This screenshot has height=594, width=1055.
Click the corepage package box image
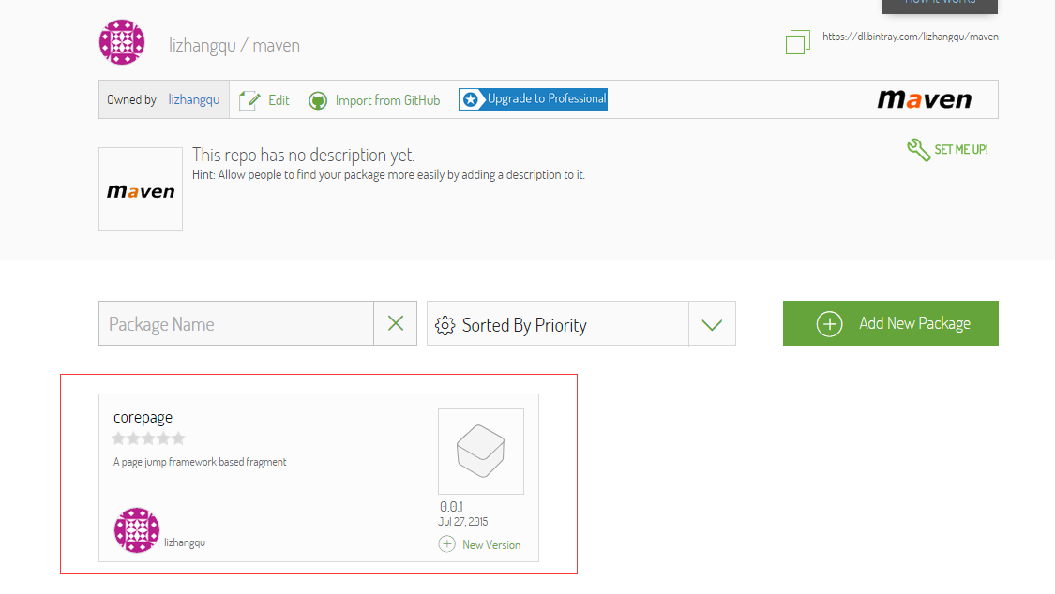tap(480, 452)
